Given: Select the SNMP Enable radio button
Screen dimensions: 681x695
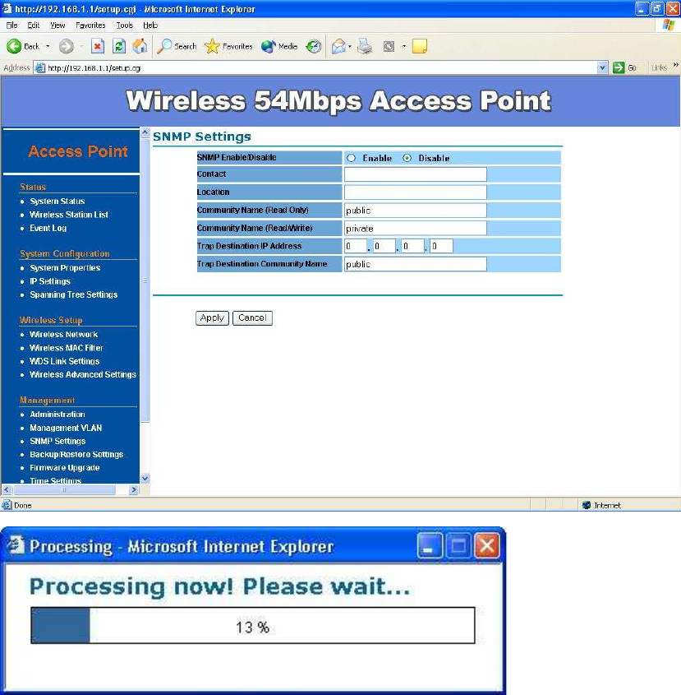Looking at the screenshot, I should pos(351,158).
